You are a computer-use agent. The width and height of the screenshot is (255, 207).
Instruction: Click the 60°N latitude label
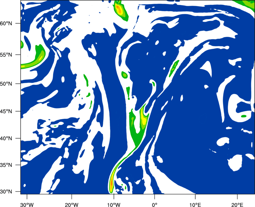pyautogui.click(x=6, y=24)
